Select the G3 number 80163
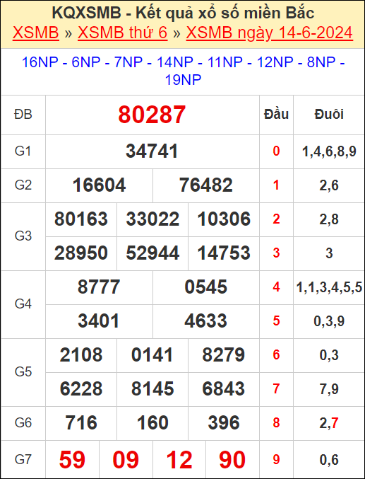The image size is (365, 479). 81,219
